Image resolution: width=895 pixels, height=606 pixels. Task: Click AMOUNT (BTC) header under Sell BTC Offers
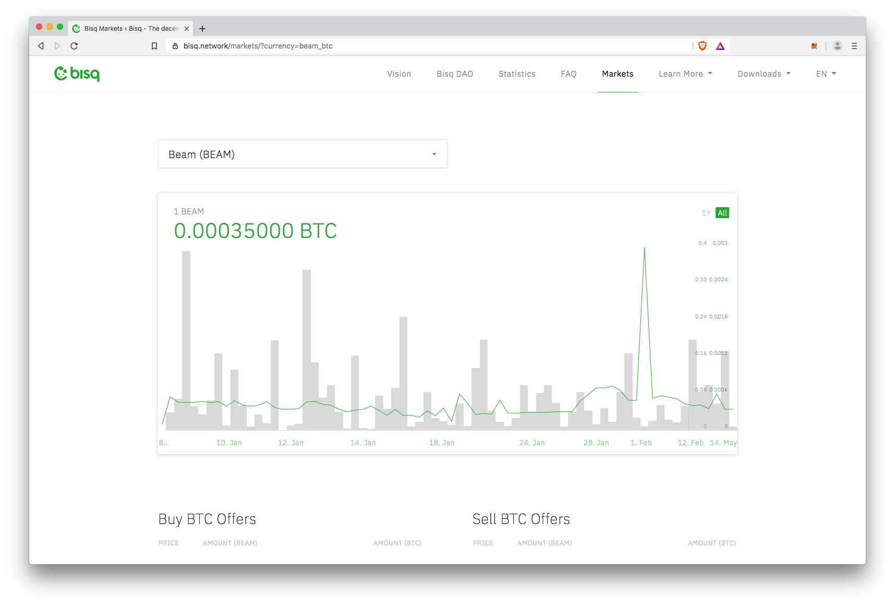(x=712, y=543)
